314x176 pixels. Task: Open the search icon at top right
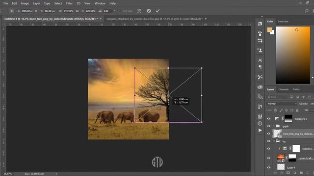(307, 11)
